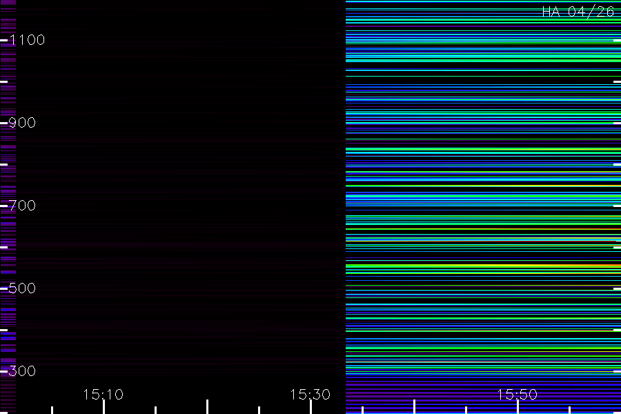Click the 15:30 time axis label
This screenshot has width=621, height=414.
tap(310, 395)
